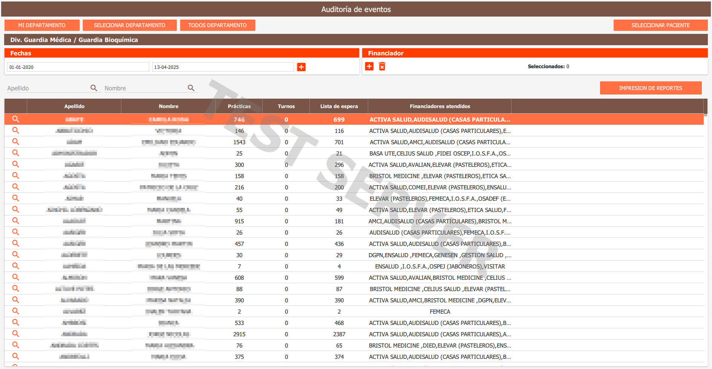
Task: Click the add Financiador plus icon
Action: pos(369,66)
